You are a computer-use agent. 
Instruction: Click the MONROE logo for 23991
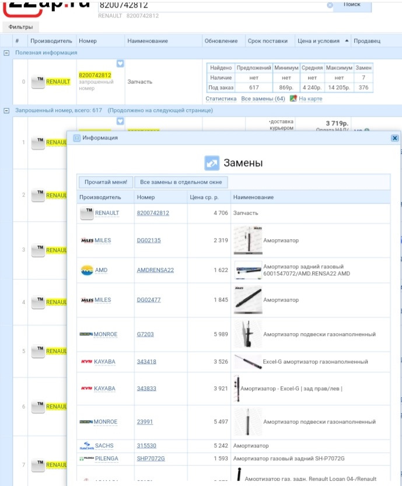point(86,422)
